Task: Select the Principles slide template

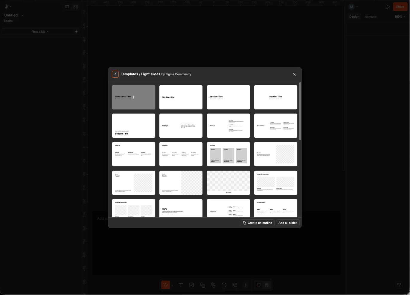Action: [x=228, y=154]
